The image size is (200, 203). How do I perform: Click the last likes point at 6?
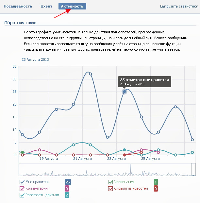(192, 140)
